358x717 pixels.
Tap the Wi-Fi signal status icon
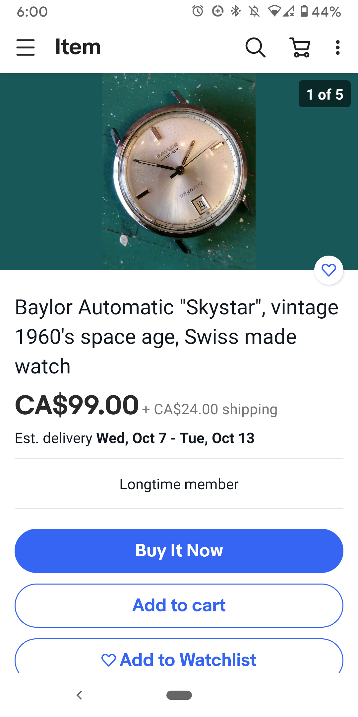pos(274,11)
